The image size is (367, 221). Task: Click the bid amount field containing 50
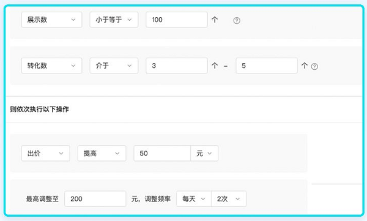coord(162,153)
